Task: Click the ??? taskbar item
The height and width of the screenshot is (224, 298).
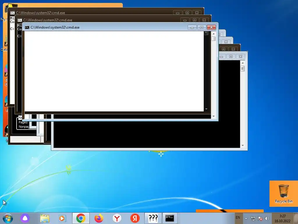Action: (x=153, y=218)
